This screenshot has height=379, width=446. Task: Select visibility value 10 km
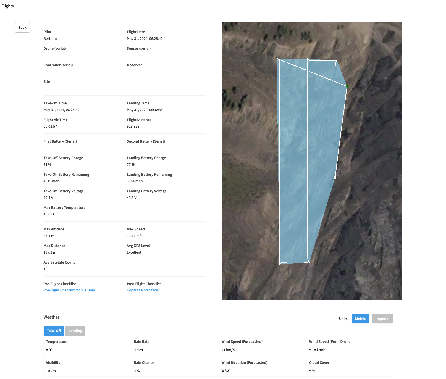[51, 371]
